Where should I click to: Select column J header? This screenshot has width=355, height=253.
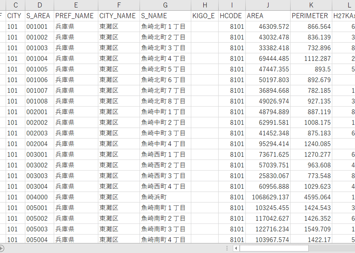(268, 5)
